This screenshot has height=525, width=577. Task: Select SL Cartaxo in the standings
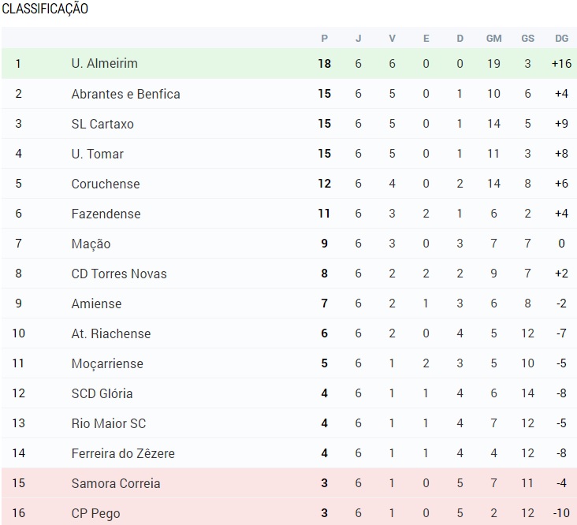point(102,124)
